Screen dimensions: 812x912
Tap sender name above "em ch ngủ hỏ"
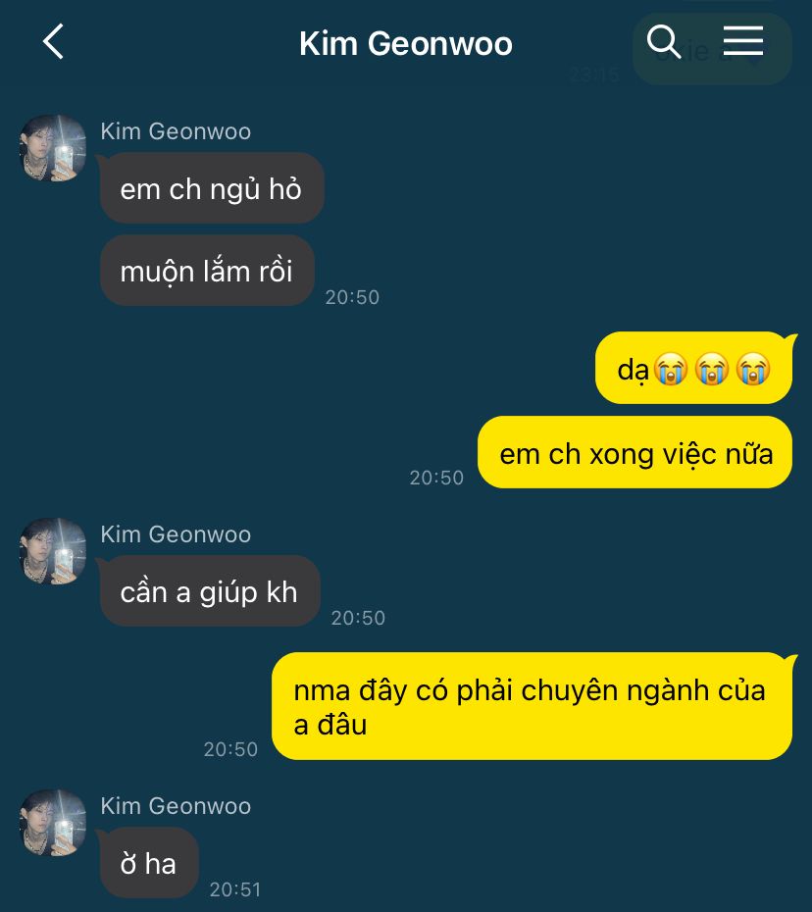(x=176, y=131)
